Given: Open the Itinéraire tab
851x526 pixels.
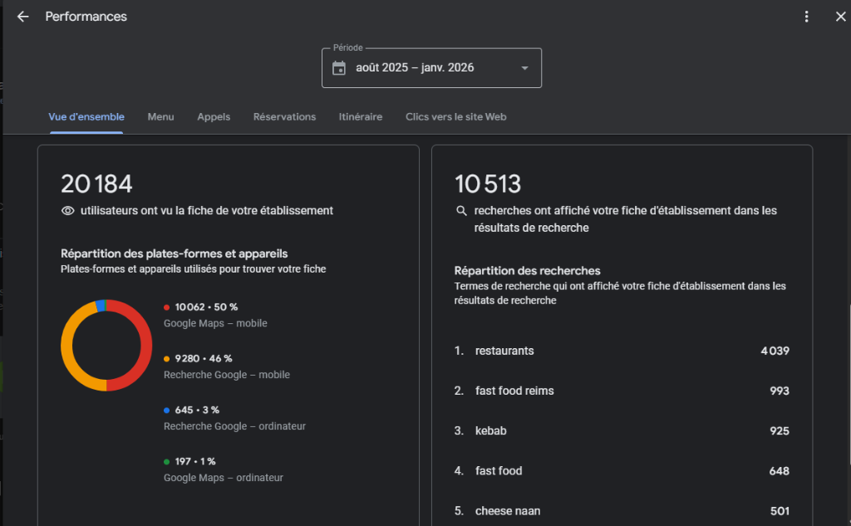Looking at the screenshot, I should pyautogui.click(x=361, y=116).
